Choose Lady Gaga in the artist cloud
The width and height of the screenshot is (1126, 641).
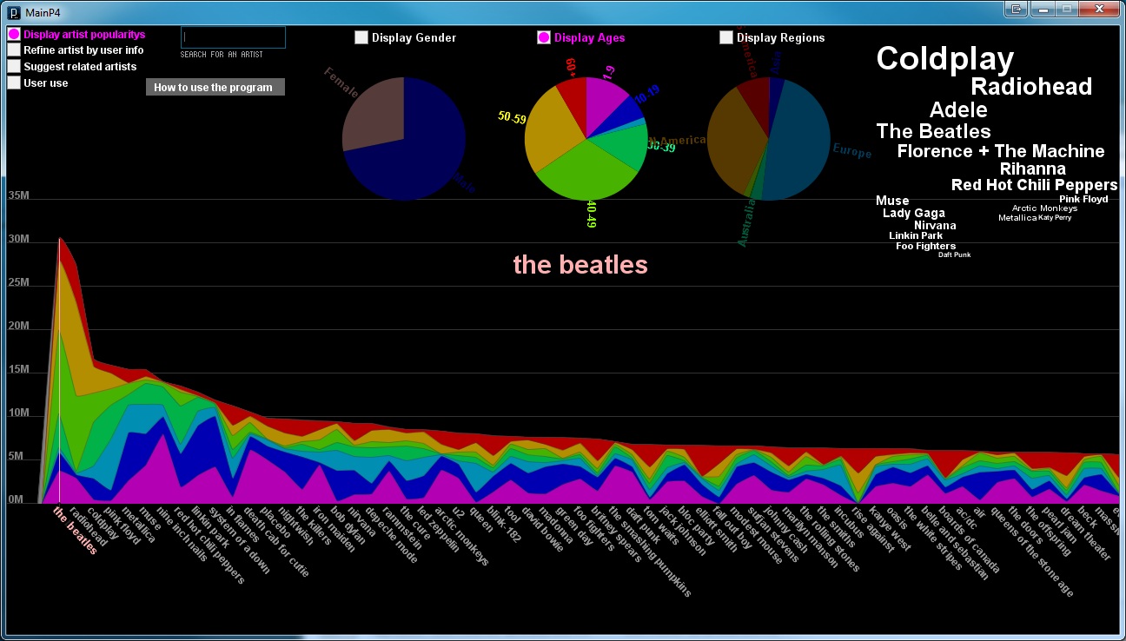[914, 213]
